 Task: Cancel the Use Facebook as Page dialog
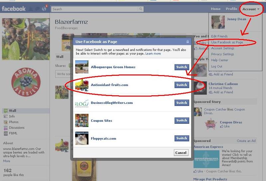pos(181,153)
